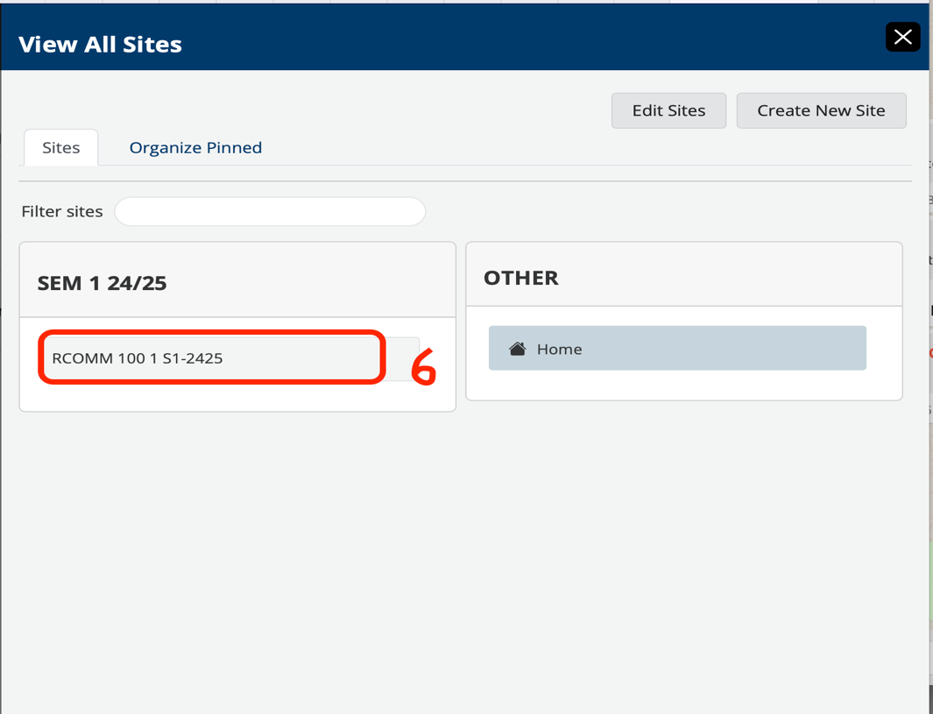Close the View All Sites dialog
This screenshot has height=714, width=933.
902,37
